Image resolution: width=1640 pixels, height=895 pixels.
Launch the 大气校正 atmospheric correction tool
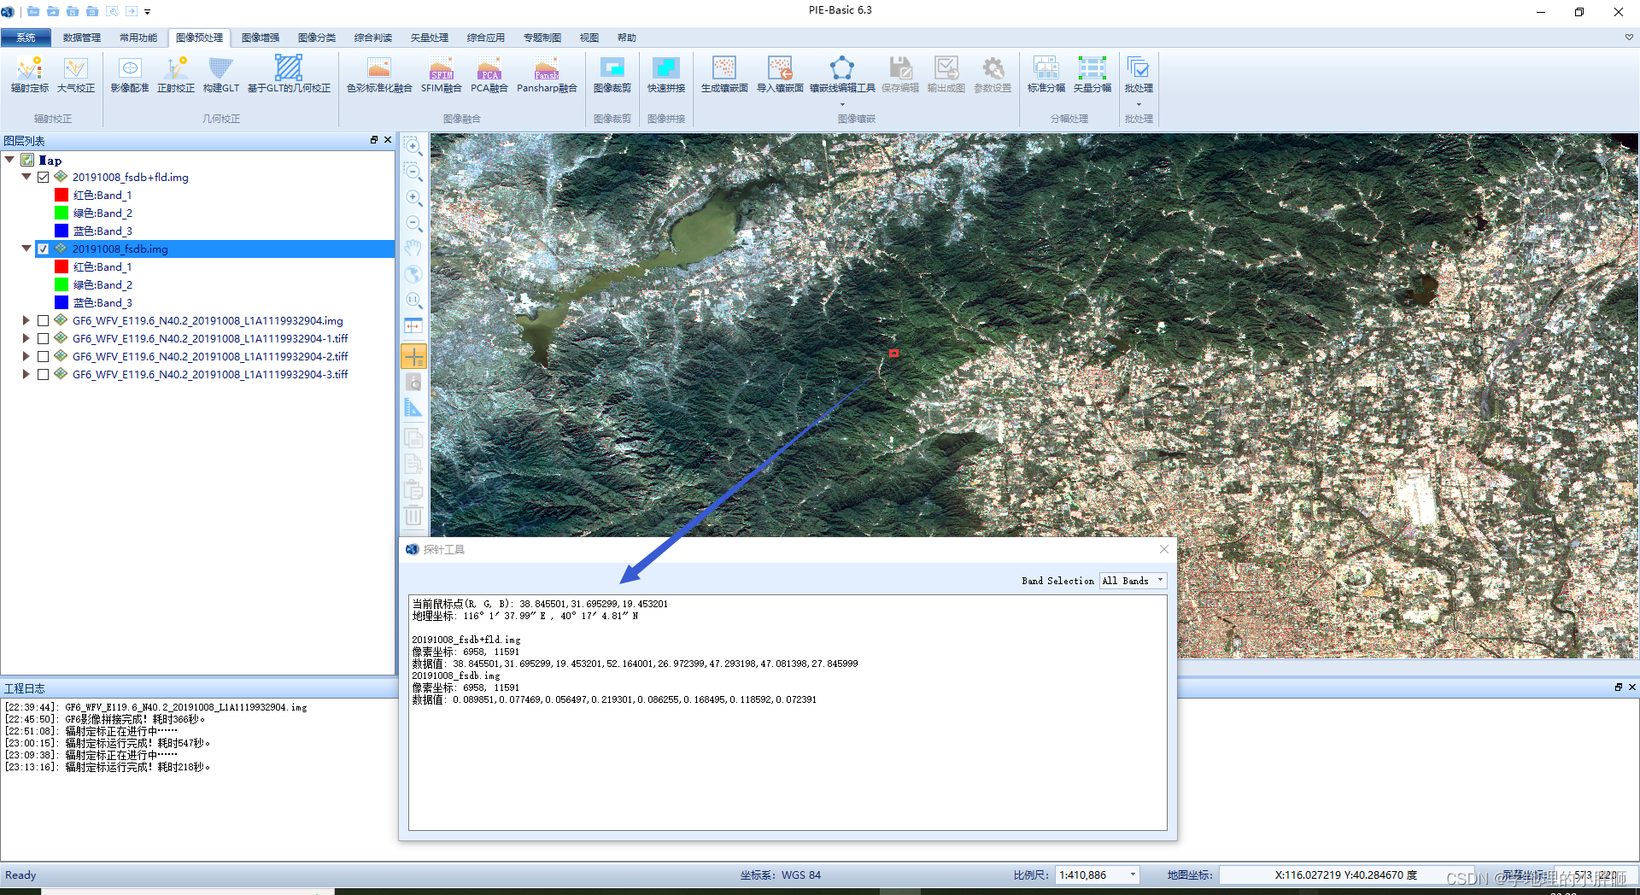[x=75, y=74]
